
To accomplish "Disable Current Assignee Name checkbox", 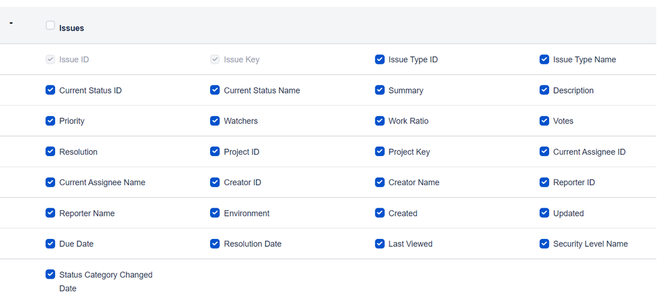I will [x=51, y=182].
